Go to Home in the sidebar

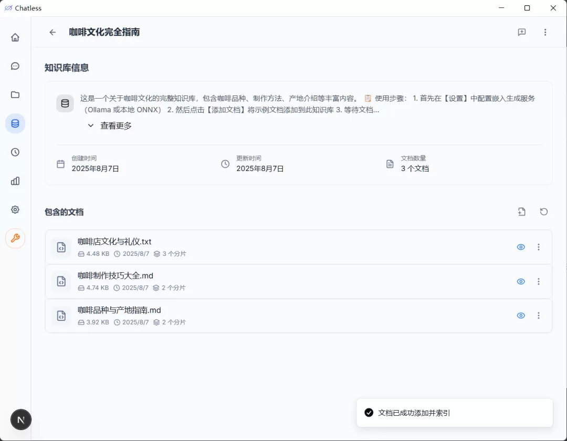(15, 37)
